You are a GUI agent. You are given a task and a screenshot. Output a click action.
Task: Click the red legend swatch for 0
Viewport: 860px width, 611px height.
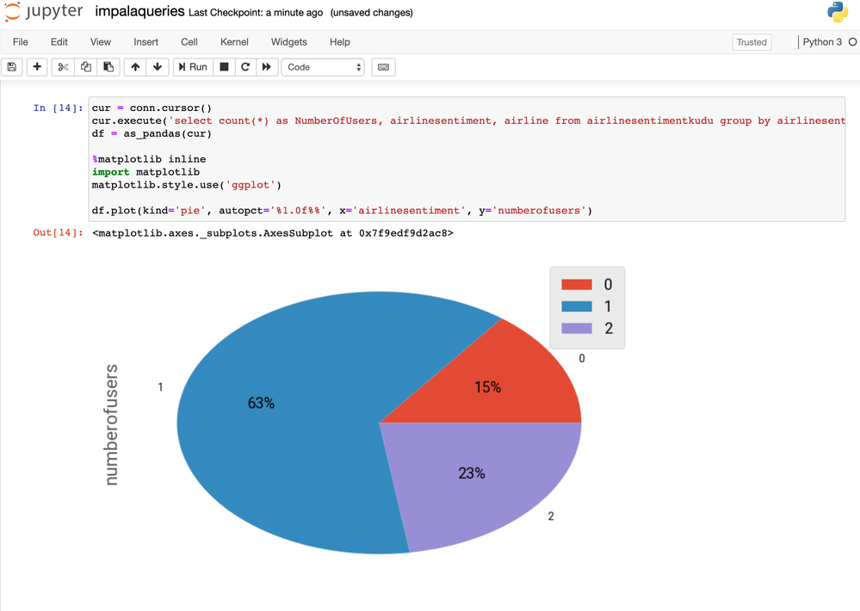[577, 284]
